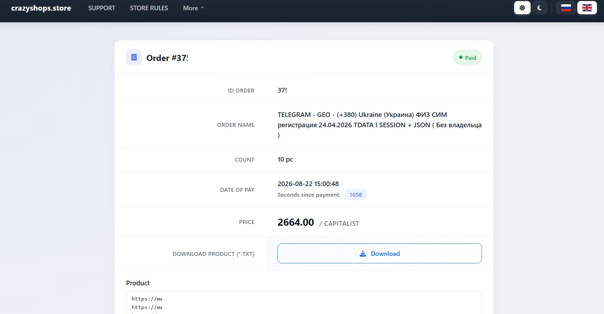The image size is (604, 314).
Task: Open the crazyshops.store home link
Action: pos(41,8)
